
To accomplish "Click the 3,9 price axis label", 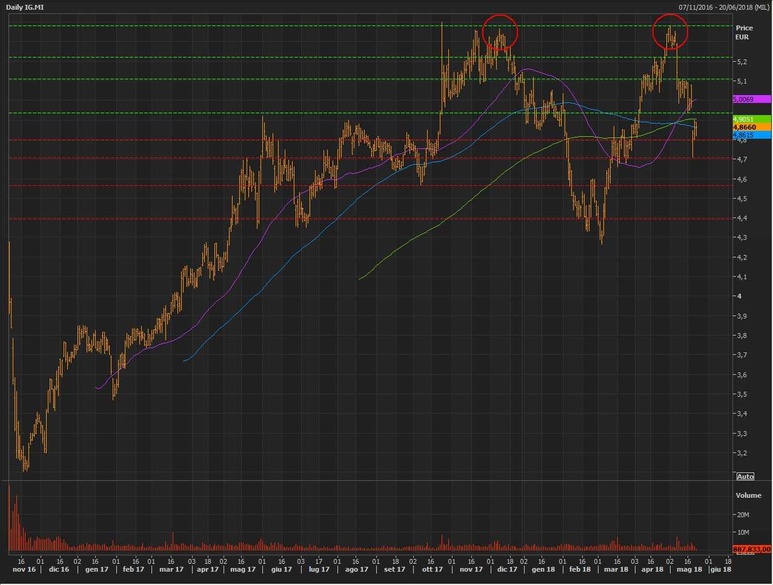I will coord(742,316).
